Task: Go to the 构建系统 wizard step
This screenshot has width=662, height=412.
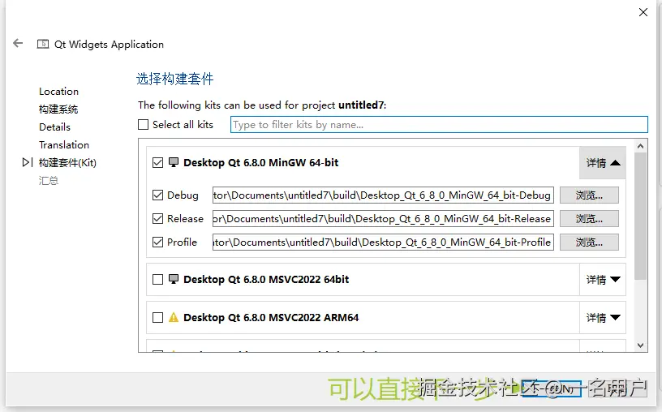Action: click(58, 109)
